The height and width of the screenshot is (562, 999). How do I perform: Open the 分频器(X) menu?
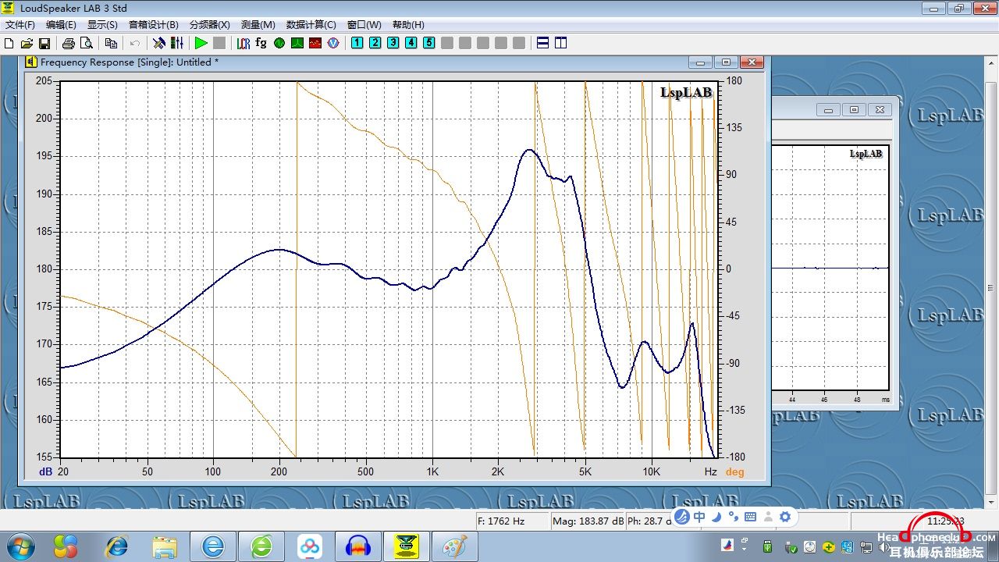click(x=210, y=25)
